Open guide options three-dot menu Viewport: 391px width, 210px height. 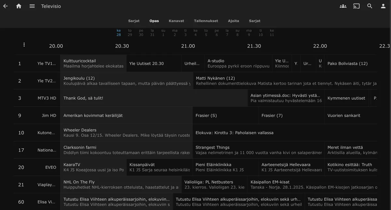pos(24,45)
